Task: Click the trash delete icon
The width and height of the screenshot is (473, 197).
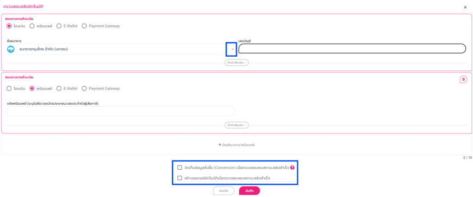Action: (x=463, y=79)
